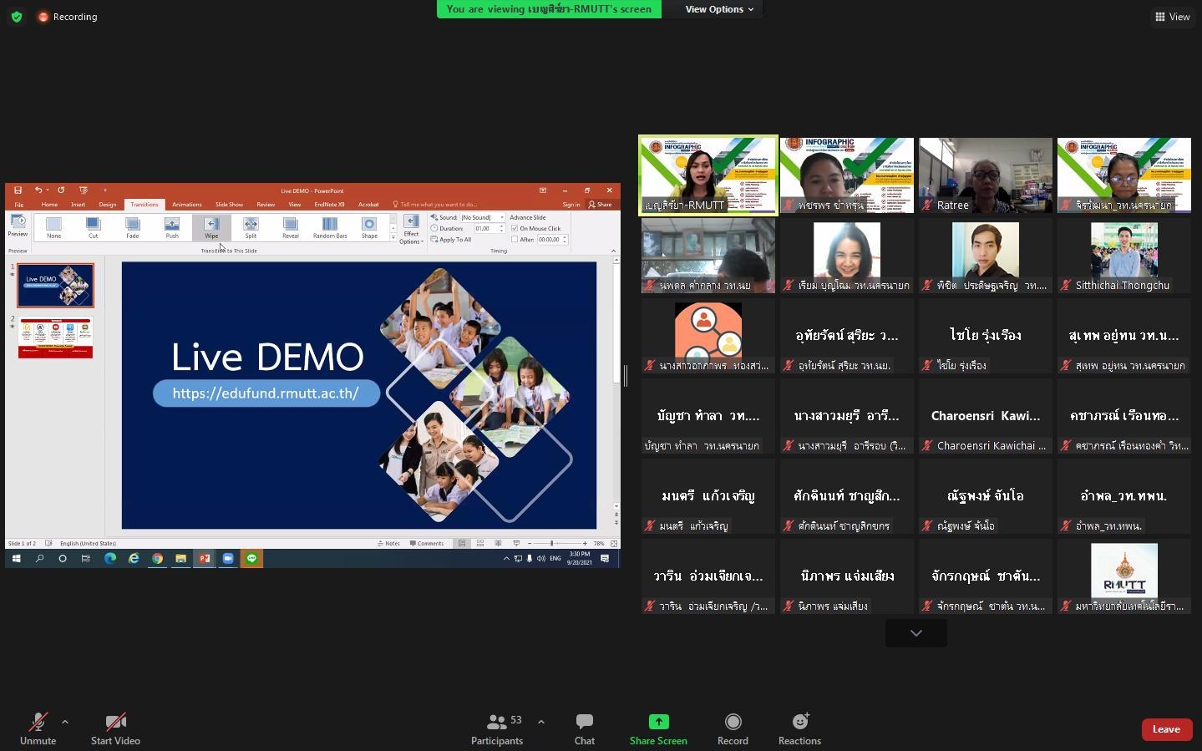Open Chat in Zoom toolbar

pos(585,729)
